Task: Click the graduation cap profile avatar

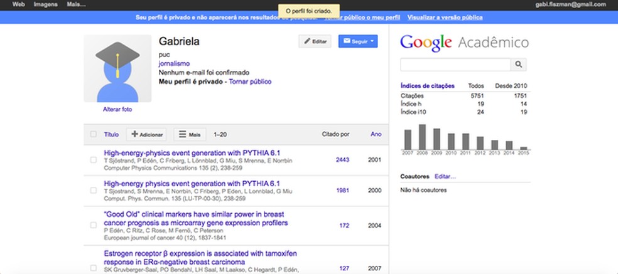Action: [x=117, y=68]
